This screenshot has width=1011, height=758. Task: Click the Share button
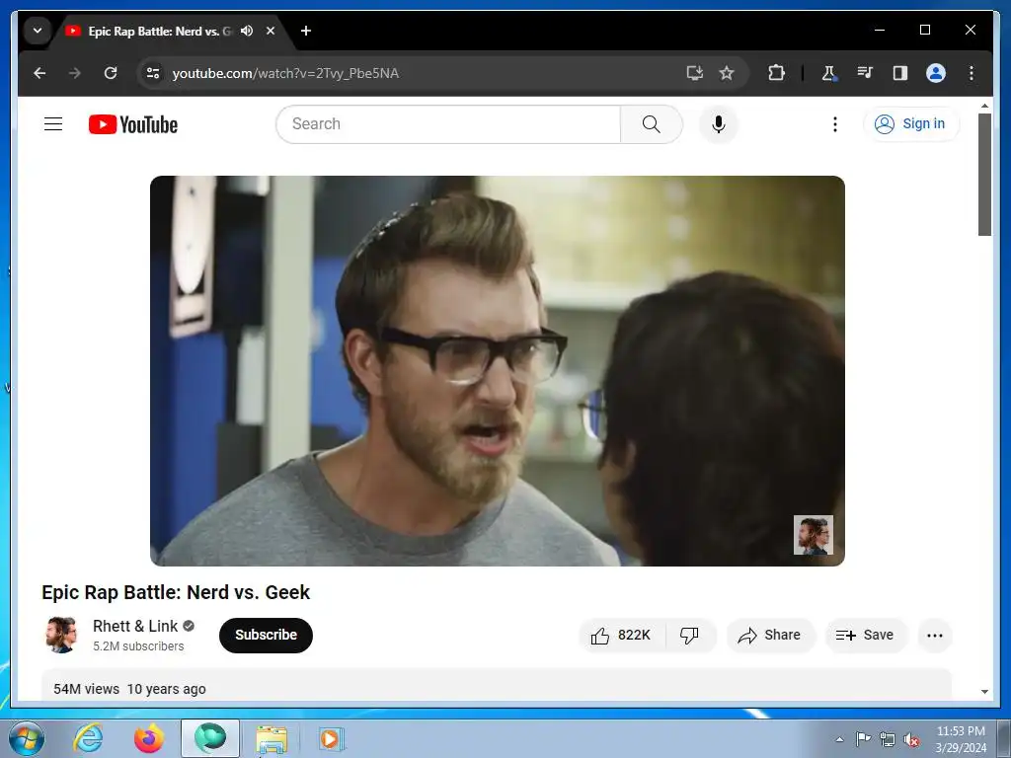point(770,636)
